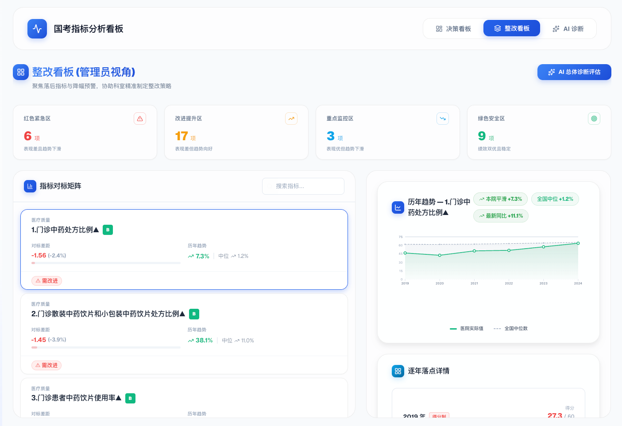This screenshot has height=426, width=622.
Task: Select indicator 1.门诊中药处方比例
Action: (184, 249)
